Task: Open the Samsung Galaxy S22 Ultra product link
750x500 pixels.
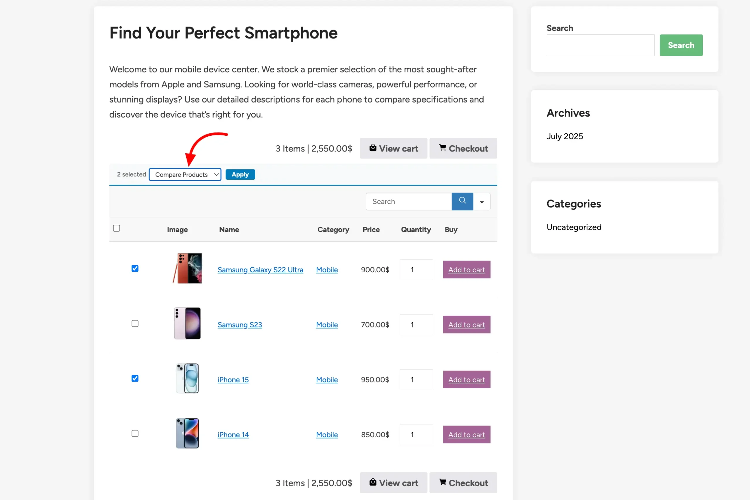Action: tap(260, 270)
